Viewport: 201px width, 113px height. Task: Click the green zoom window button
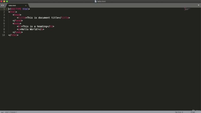click(7, 1)
